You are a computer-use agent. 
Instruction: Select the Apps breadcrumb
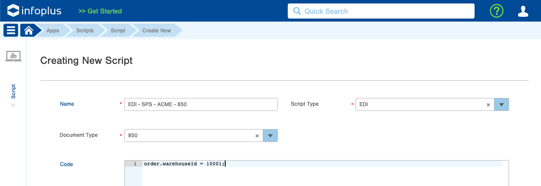[x=53, y=31]
